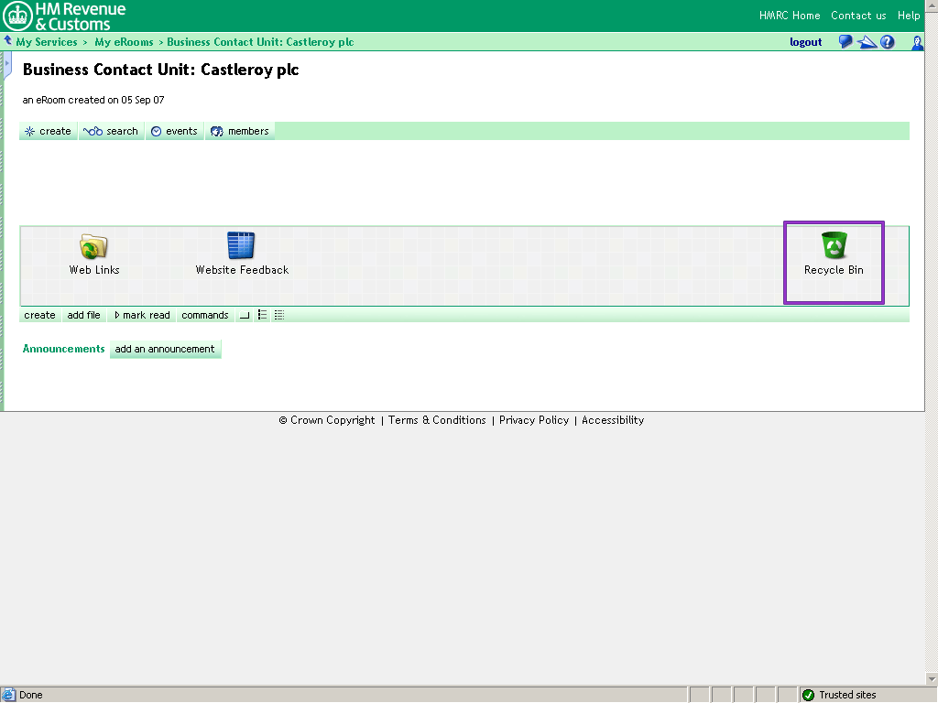Viewport: 938px width, 703px height.
Task: Click the paper airplane send icon
Action: tap(867, 42)
